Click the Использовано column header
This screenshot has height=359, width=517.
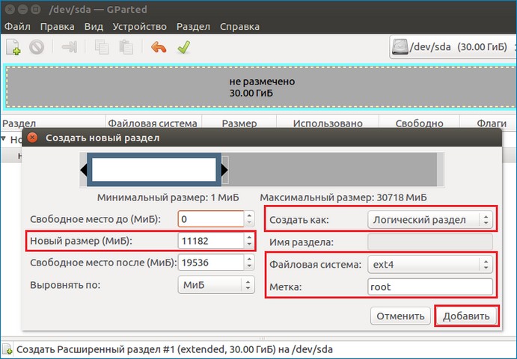click(328, 123)
